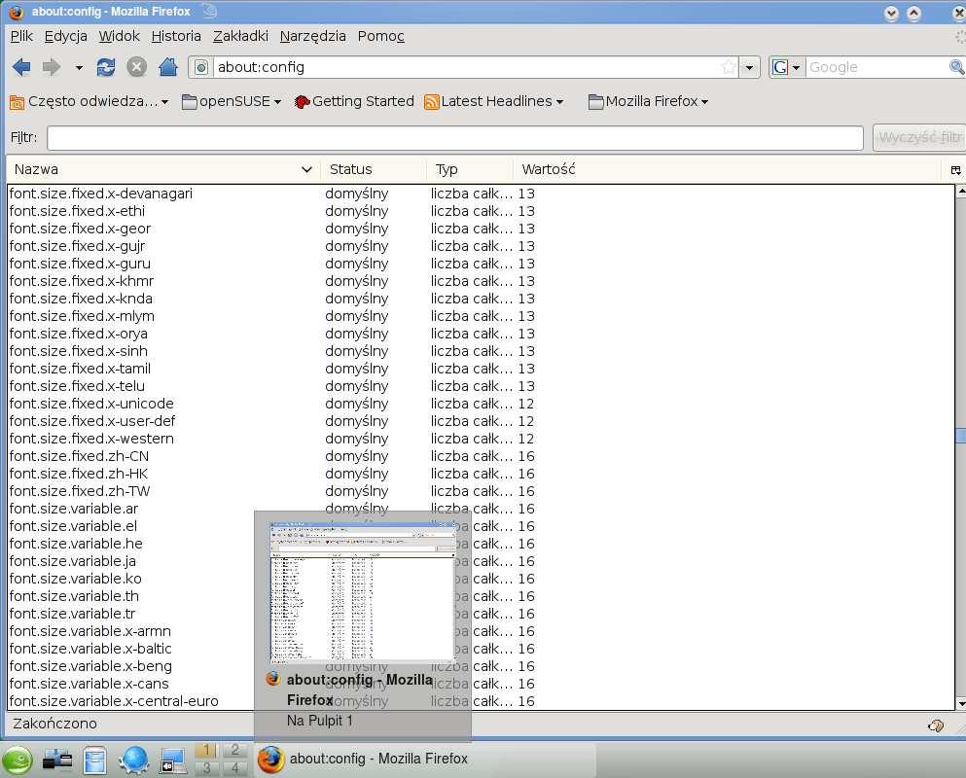Click the scrollbar up arrow
966x778 pixels.
(x=960, y=192)
